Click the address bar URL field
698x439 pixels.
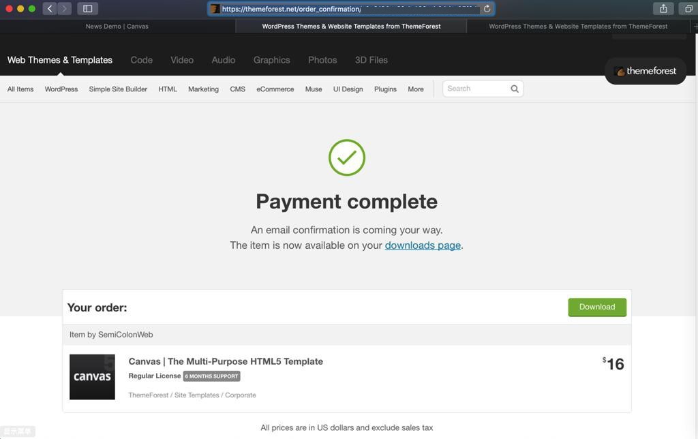351,8
